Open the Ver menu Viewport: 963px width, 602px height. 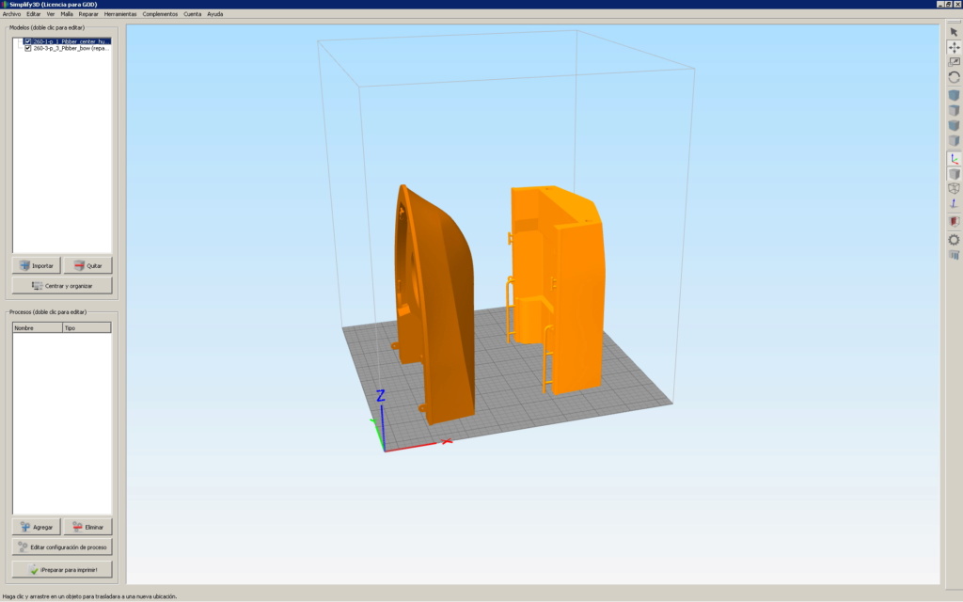(51, 14)
